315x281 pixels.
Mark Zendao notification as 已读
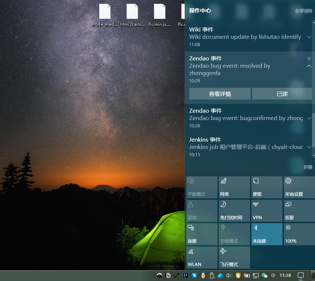tap(282, 94)
